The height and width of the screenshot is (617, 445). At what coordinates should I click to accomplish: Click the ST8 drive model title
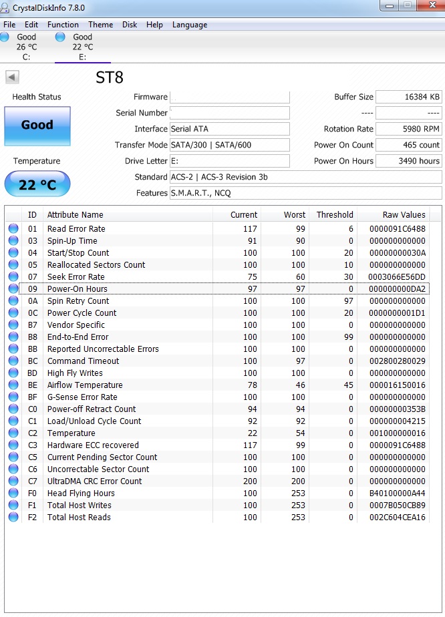110,77
